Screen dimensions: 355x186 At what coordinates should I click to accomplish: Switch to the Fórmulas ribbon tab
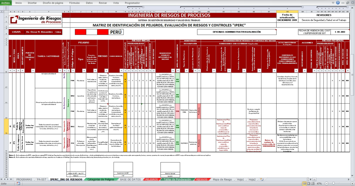[73, 2]
